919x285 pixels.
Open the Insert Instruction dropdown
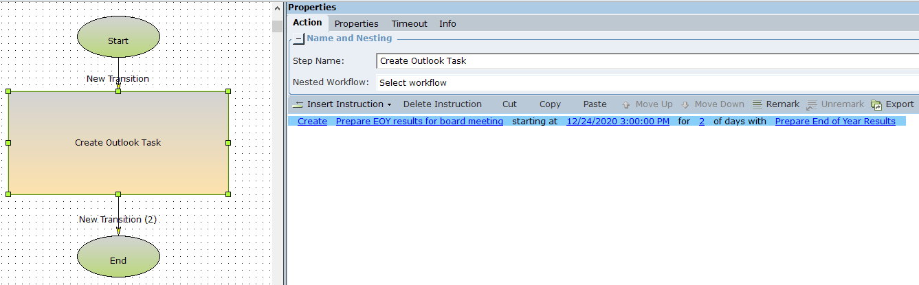tap(342, 104)
